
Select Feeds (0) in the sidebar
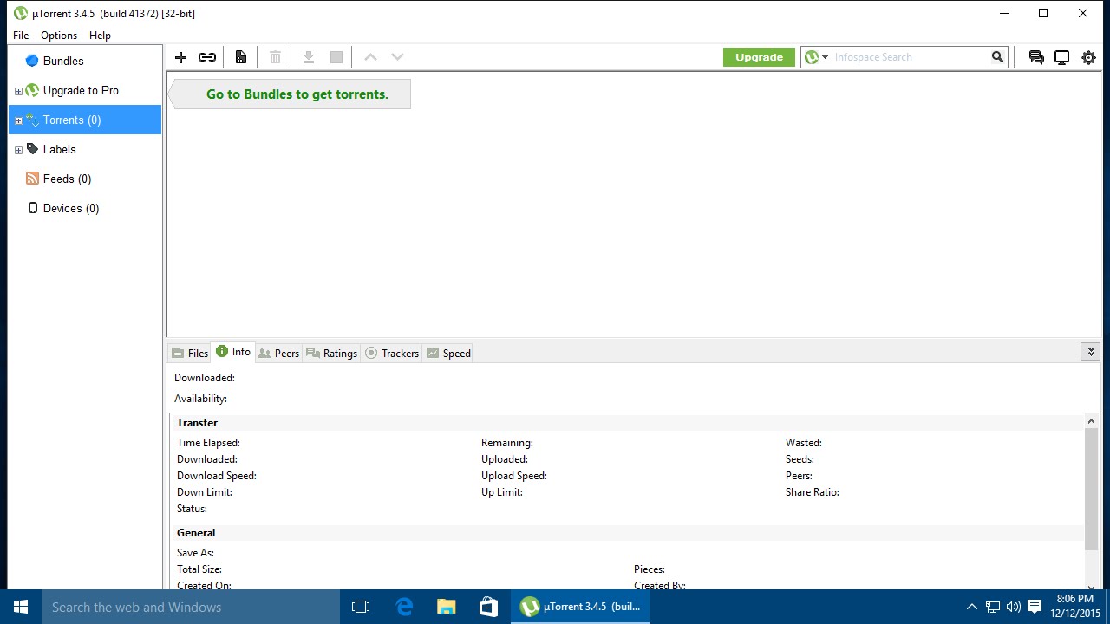click(x=67, y=179)
